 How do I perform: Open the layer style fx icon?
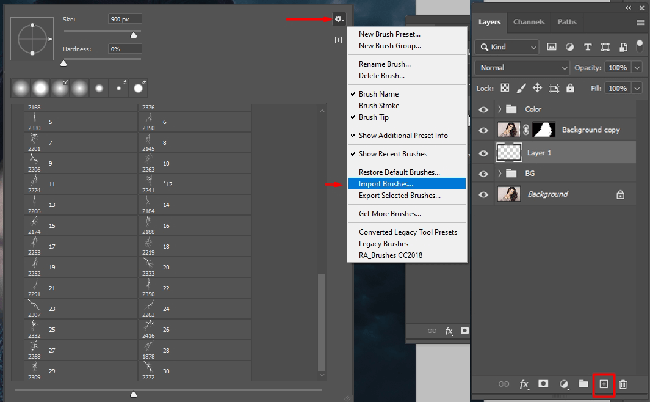point(524,384)
